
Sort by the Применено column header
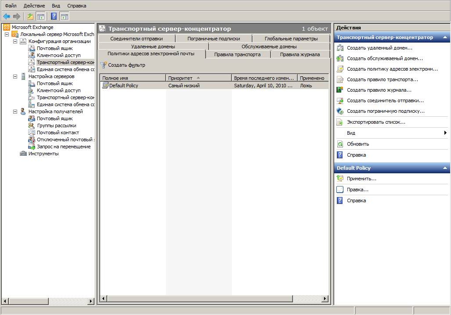point(313,78)
